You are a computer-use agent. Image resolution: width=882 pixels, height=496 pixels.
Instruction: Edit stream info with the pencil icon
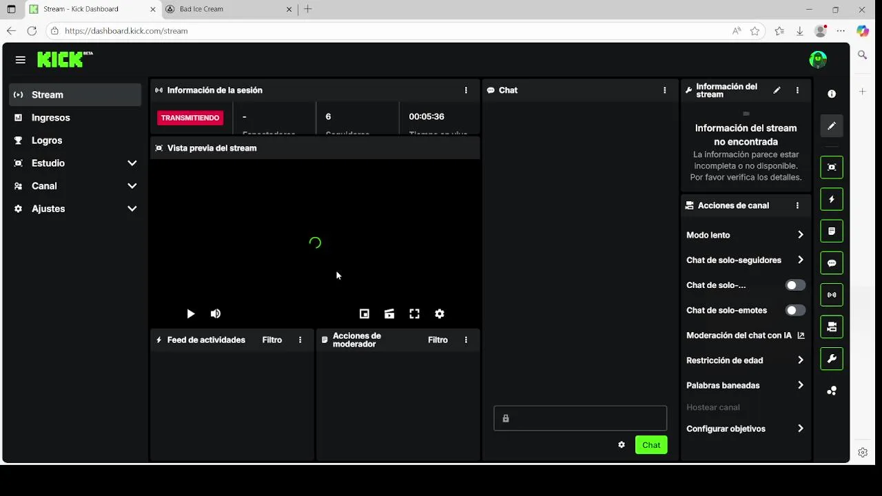pos(777,90)
